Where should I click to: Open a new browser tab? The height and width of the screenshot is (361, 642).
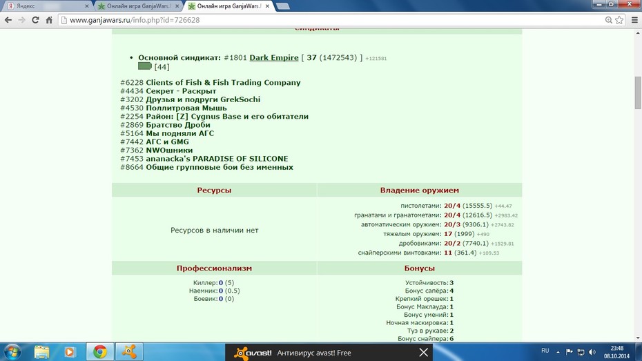coord(282,6)
